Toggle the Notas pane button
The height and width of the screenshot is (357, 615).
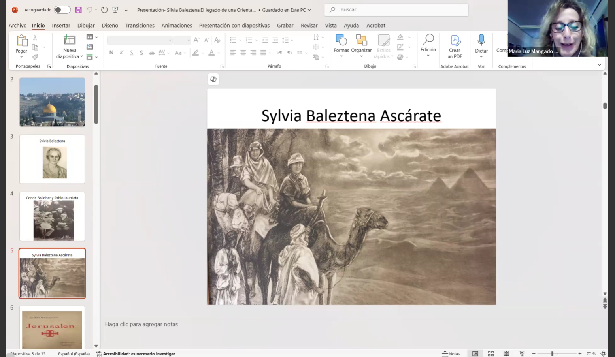pyautogui.click(x=451, y=354)
